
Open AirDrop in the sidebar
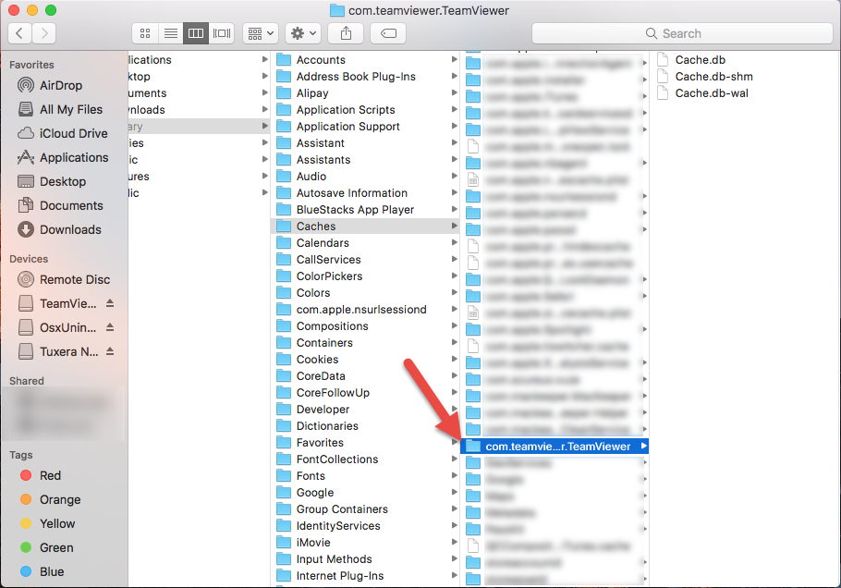60,85
